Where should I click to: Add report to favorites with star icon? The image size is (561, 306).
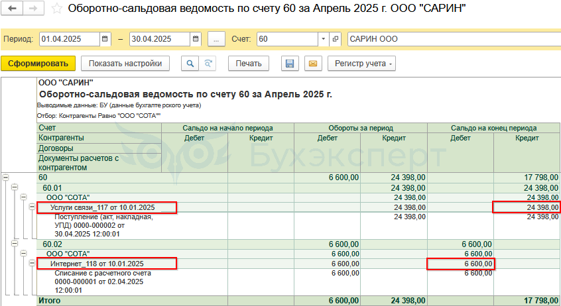click(56, 8)
